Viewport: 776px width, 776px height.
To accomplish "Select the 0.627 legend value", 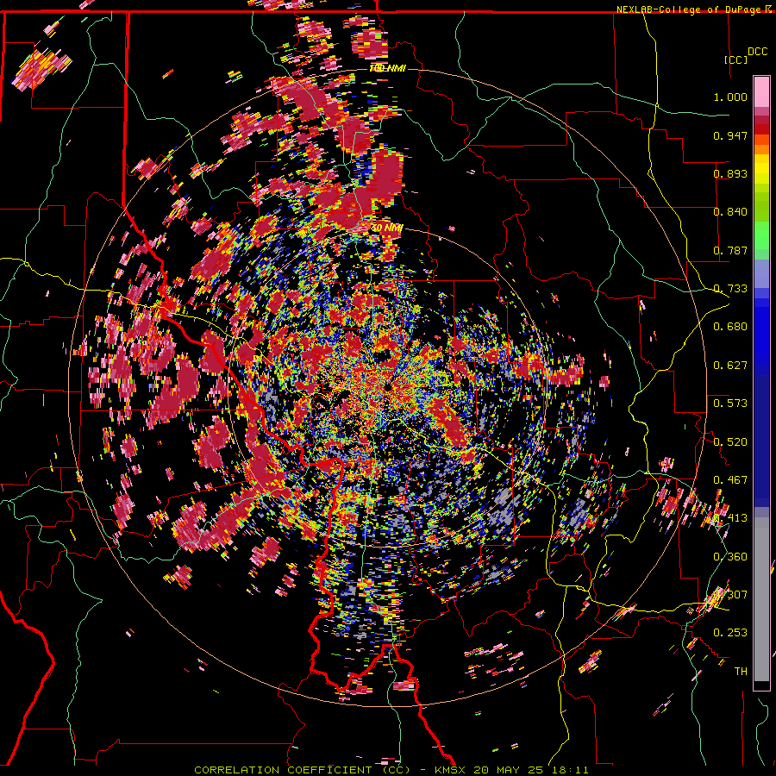I will [x=730, y=366].
